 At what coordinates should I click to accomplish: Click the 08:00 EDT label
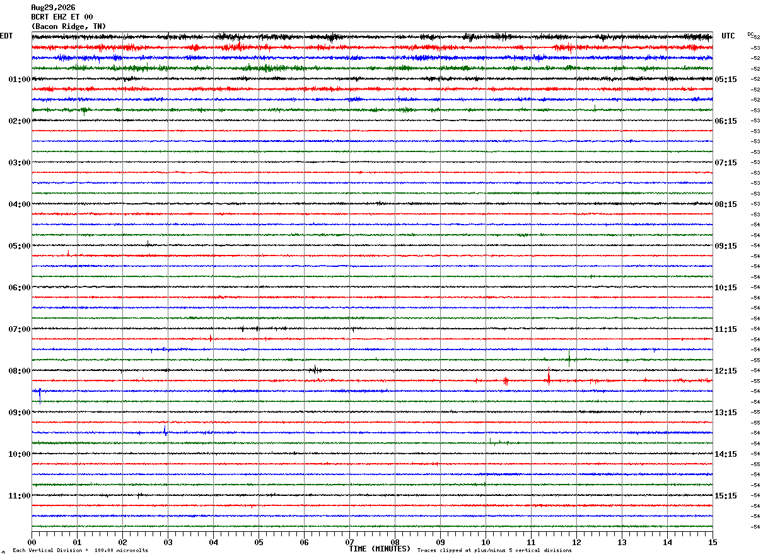[x=19, y=371]
